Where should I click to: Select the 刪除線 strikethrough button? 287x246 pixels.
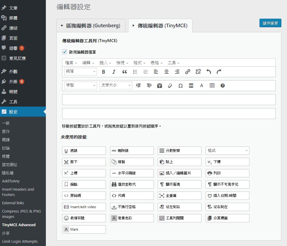132,151
